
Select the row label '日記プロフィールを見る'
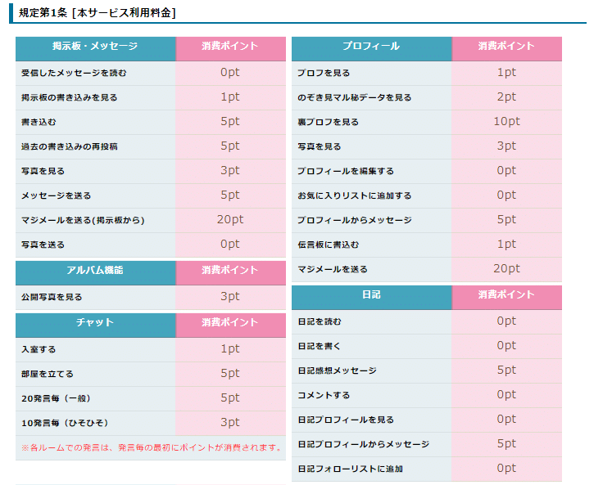tap(346, 420)
